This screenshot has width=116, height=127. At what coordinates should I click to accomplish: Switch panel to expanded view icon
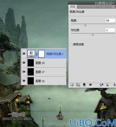[78, 85]
